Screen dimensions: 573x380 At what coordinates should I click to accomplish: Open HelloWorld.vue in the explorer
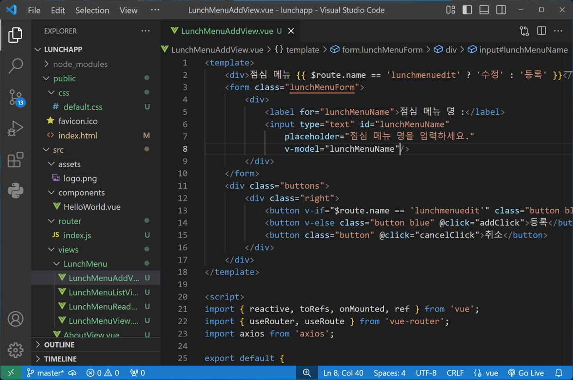click(x=96, y=207)
